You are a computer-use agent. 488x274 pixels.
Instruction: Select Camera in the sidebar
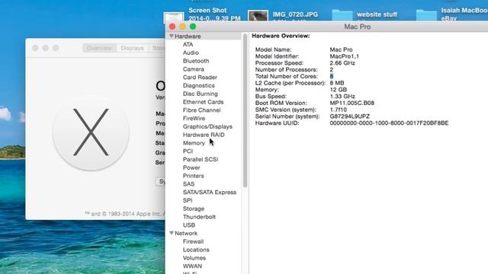click(x=193, y=69)
